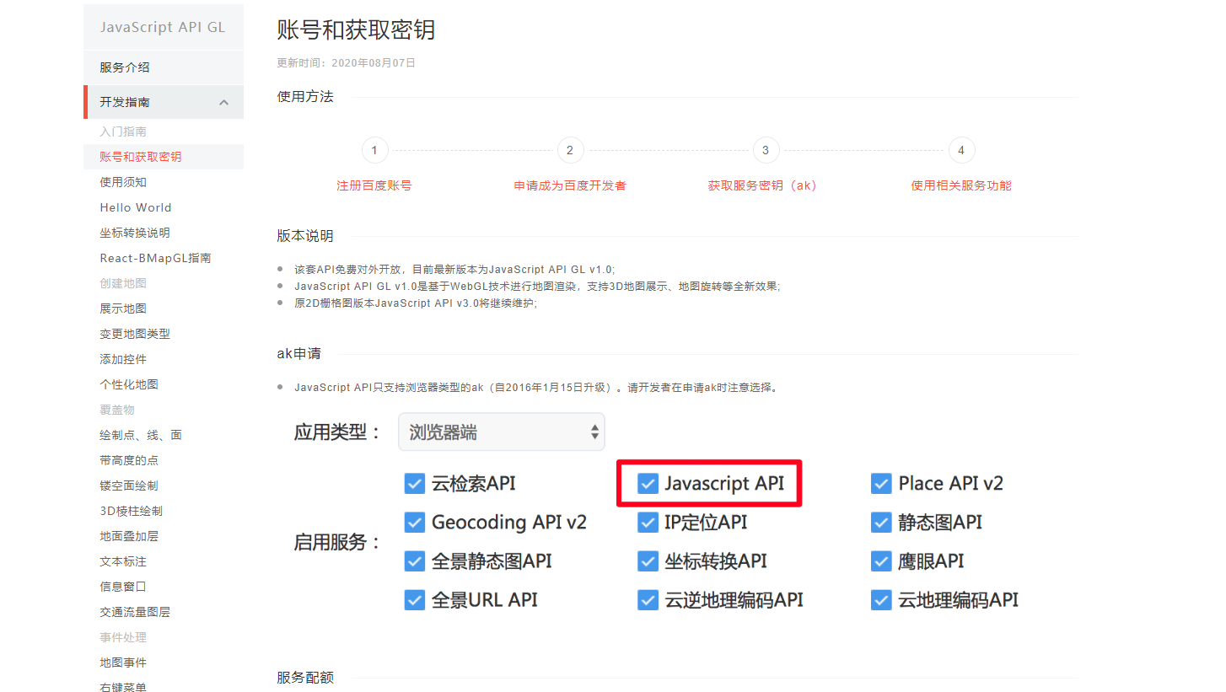Toggle the 云地理编码API checkbox

881,600
